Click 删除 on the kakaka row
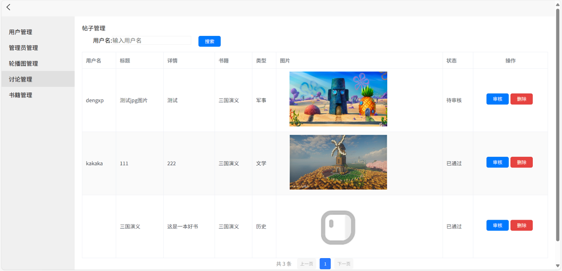 pyautogui.click(x=521, y=162)
